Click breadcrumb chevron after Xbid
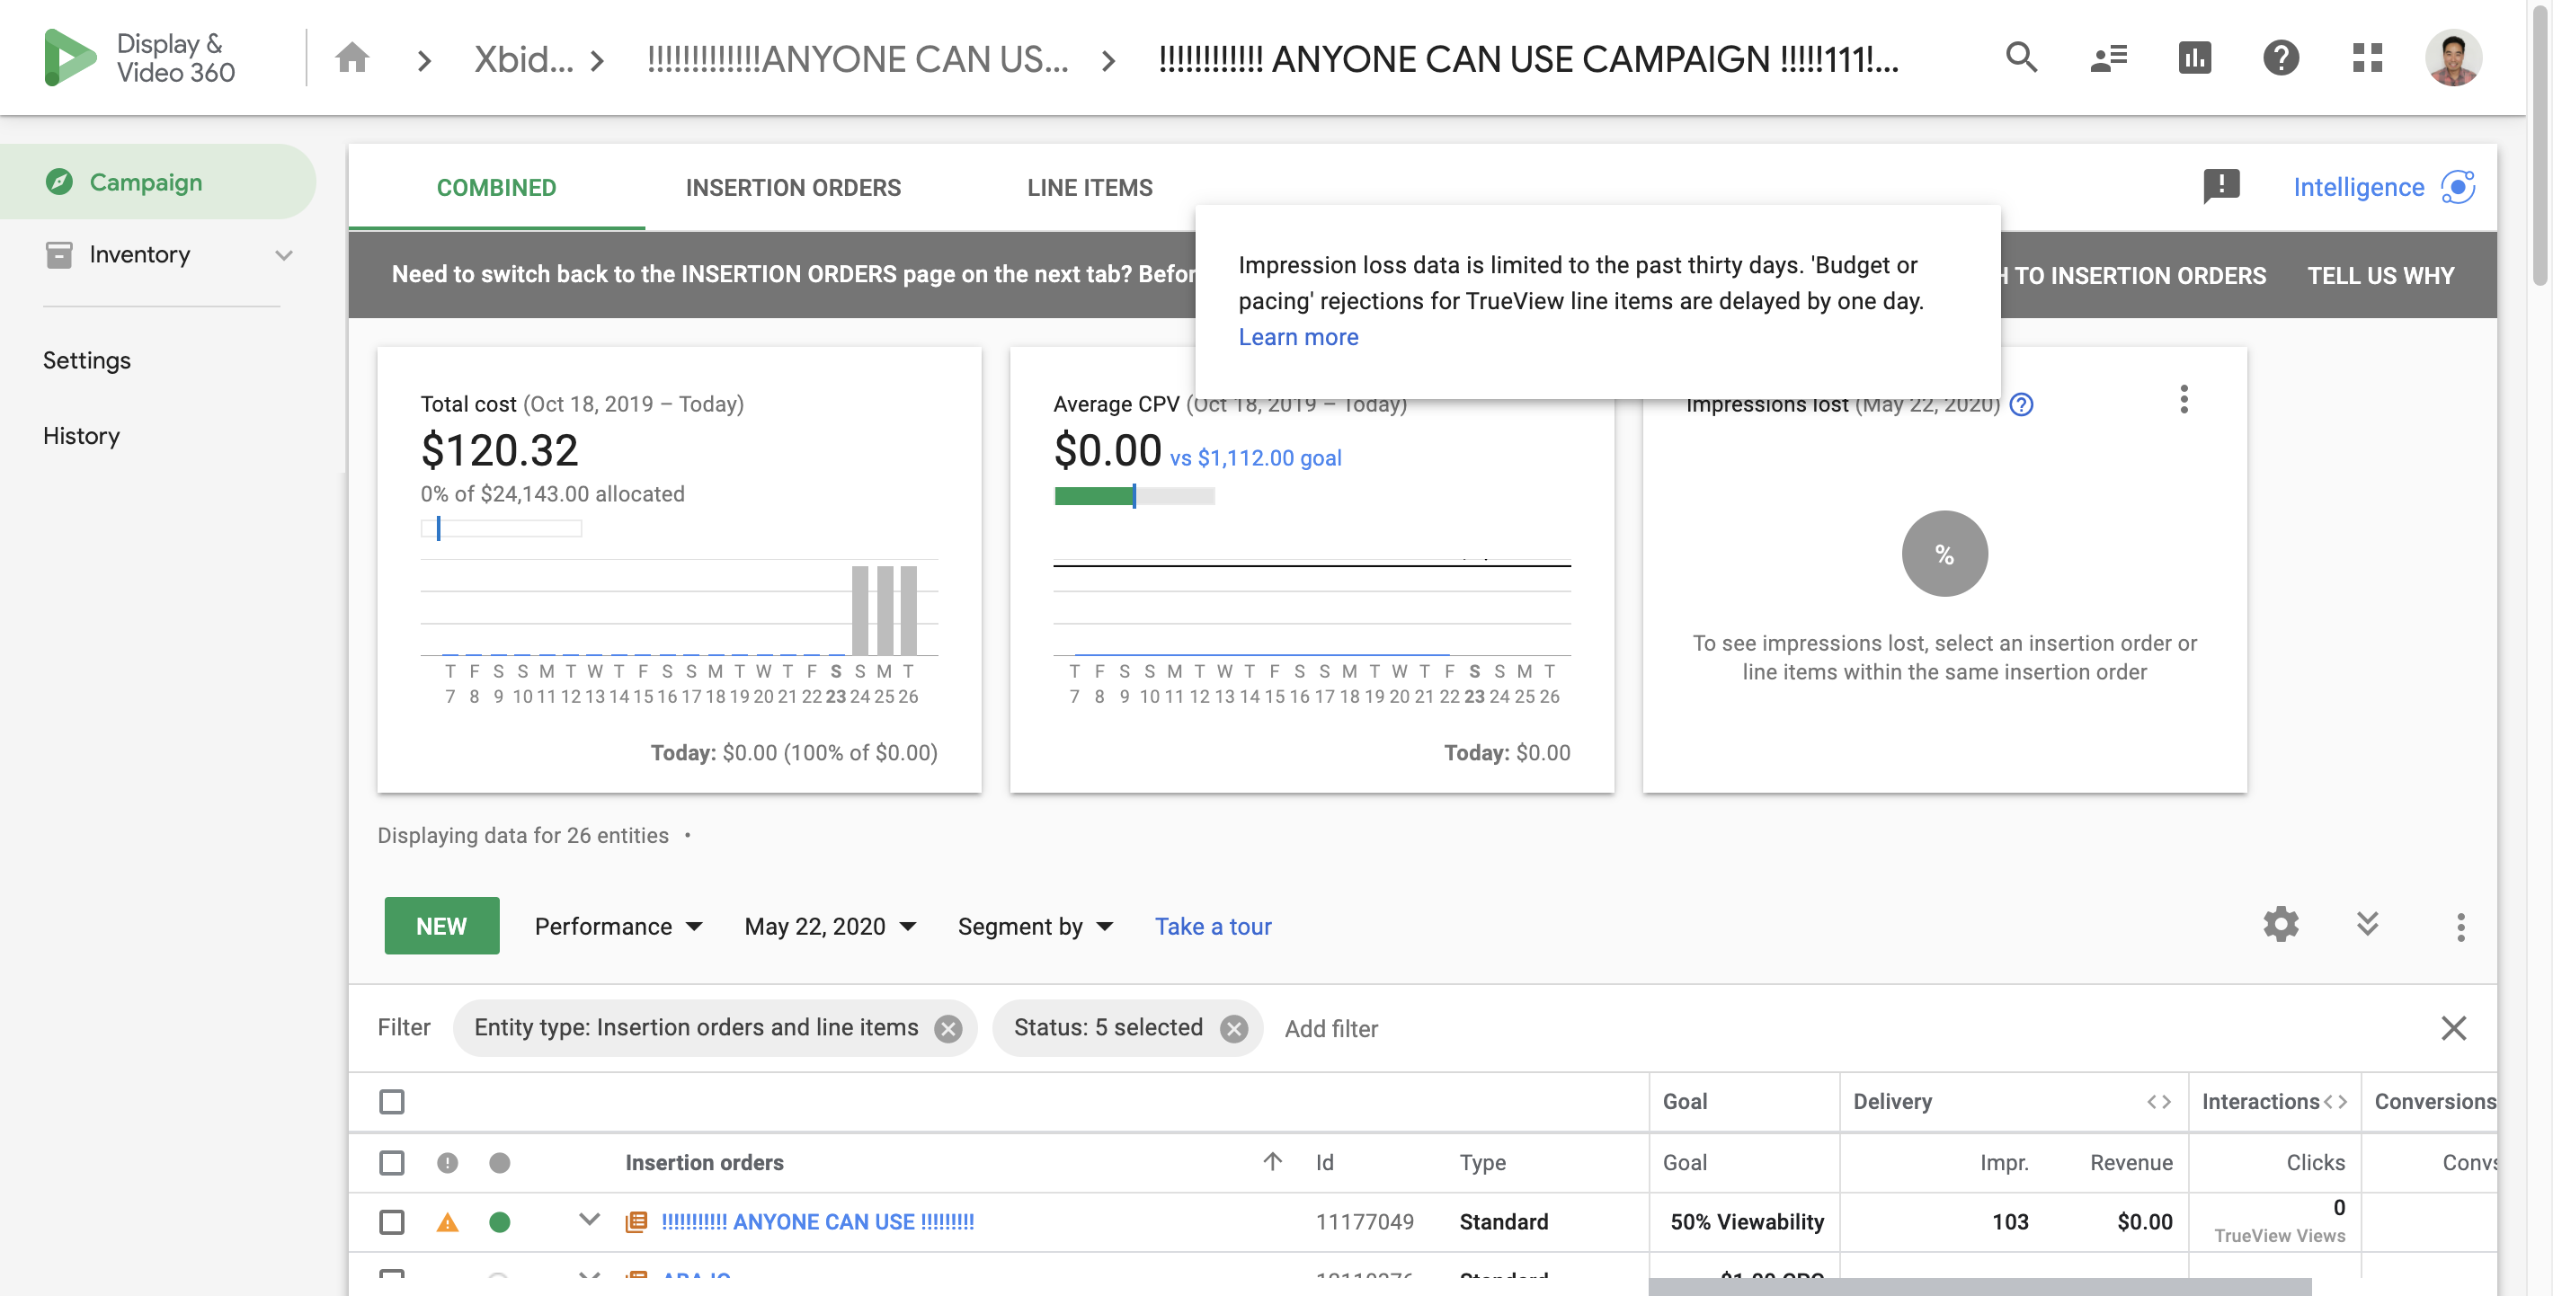Image resolution: width=2553 pixels, height=1296 pixels. (x=597, y=60)
